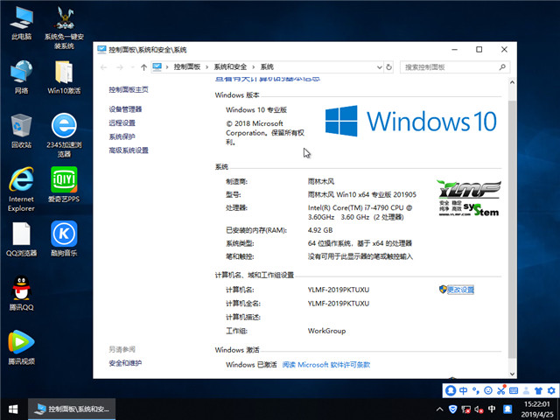Click scrollbar up arrow
Screen dimensions: 560x420
[x=512, y=82]
